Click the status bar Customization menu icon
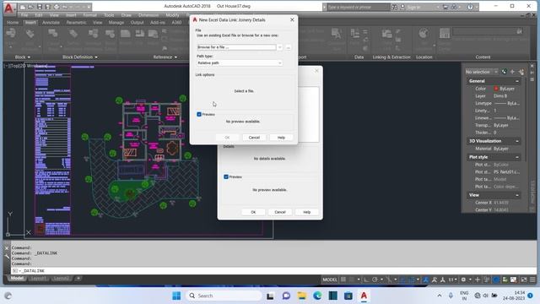Viewport: 540px width, 304px height. [532, 280]
